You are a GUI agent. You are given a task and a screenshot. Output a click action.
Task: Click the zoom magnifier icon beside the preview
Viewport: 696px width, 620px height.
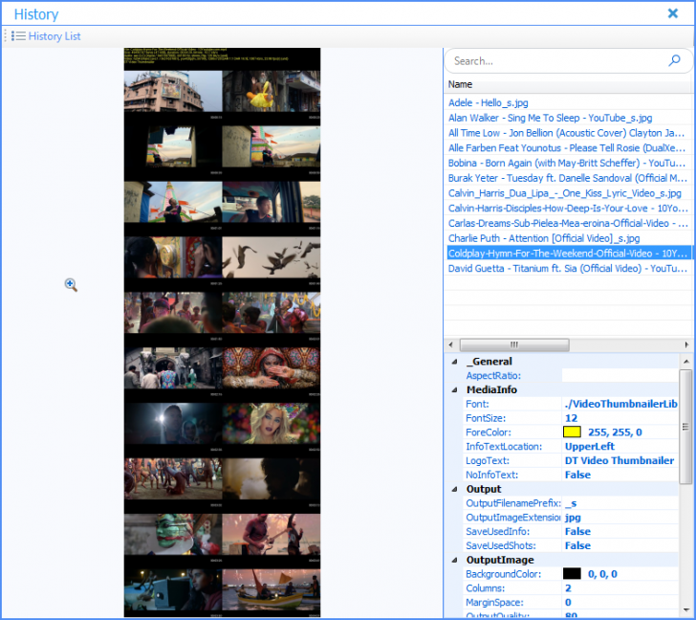[71, 285]
